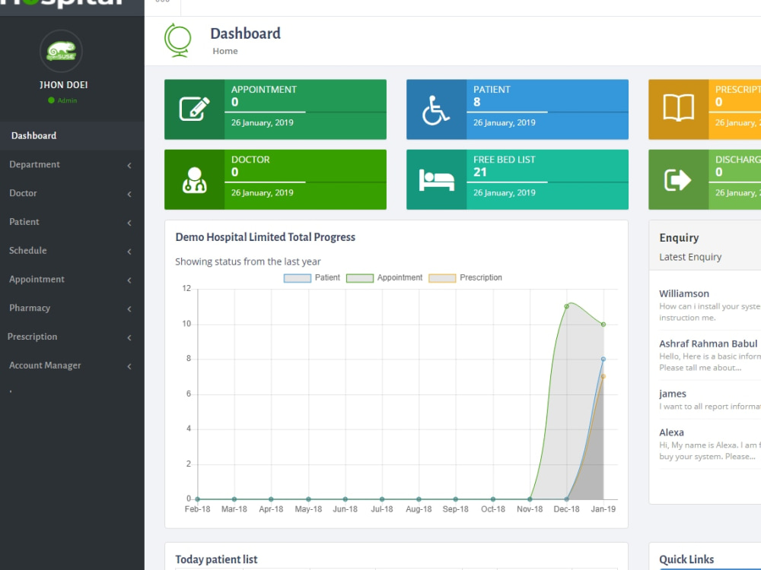
Task: Open the Doctor sidebar menu
Action: click(72, 193)
